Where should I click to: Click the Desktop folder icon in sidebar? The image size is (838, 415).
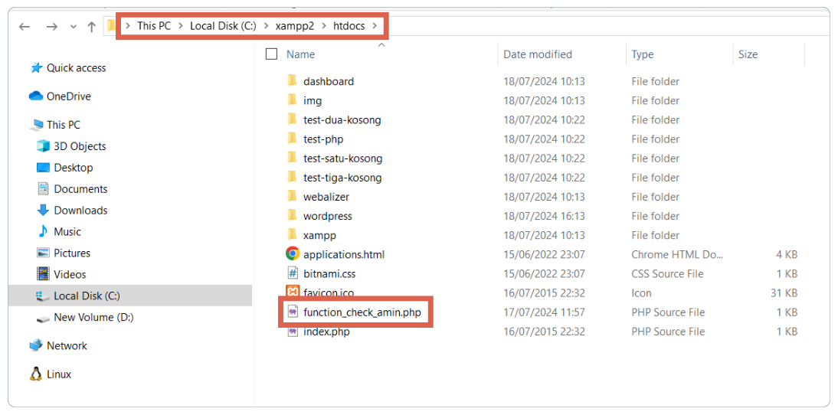pyautogui.click(x=43, y=167)
